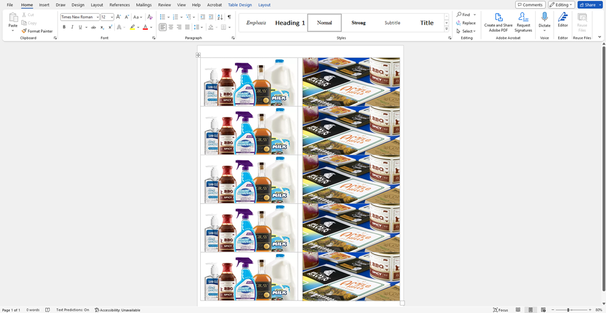Screen dimensions: 606x313
Task: Zoom in with plus button
Action: (590, 310)
